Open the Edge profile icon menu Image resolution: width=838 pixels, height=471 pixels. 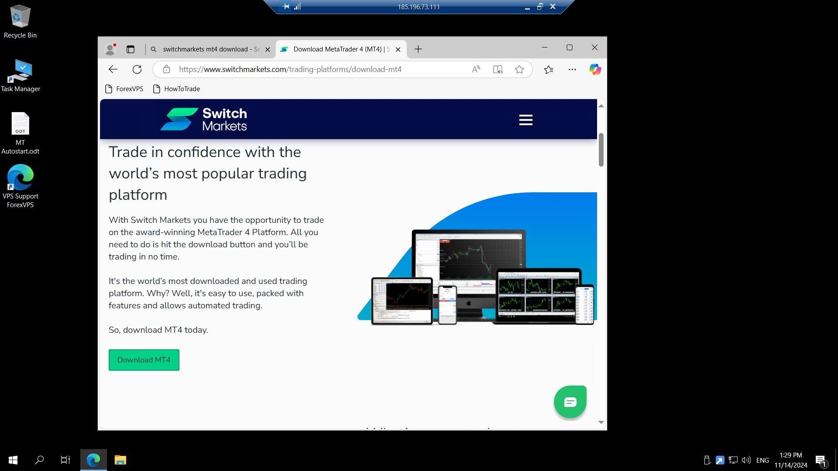point(110,49)
